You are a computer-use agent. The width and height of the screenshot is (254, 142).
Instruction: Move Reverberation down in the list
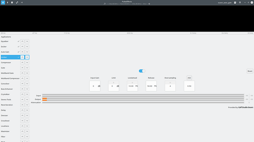pyautogui.click(x=27, y=105)
